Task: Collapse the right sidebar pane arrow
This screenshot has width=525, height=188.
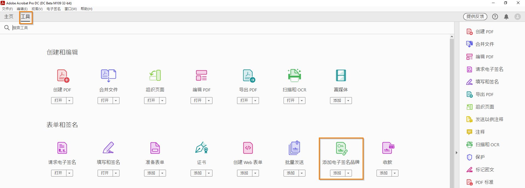Action: pyautogui.click(x=456, y=153)
